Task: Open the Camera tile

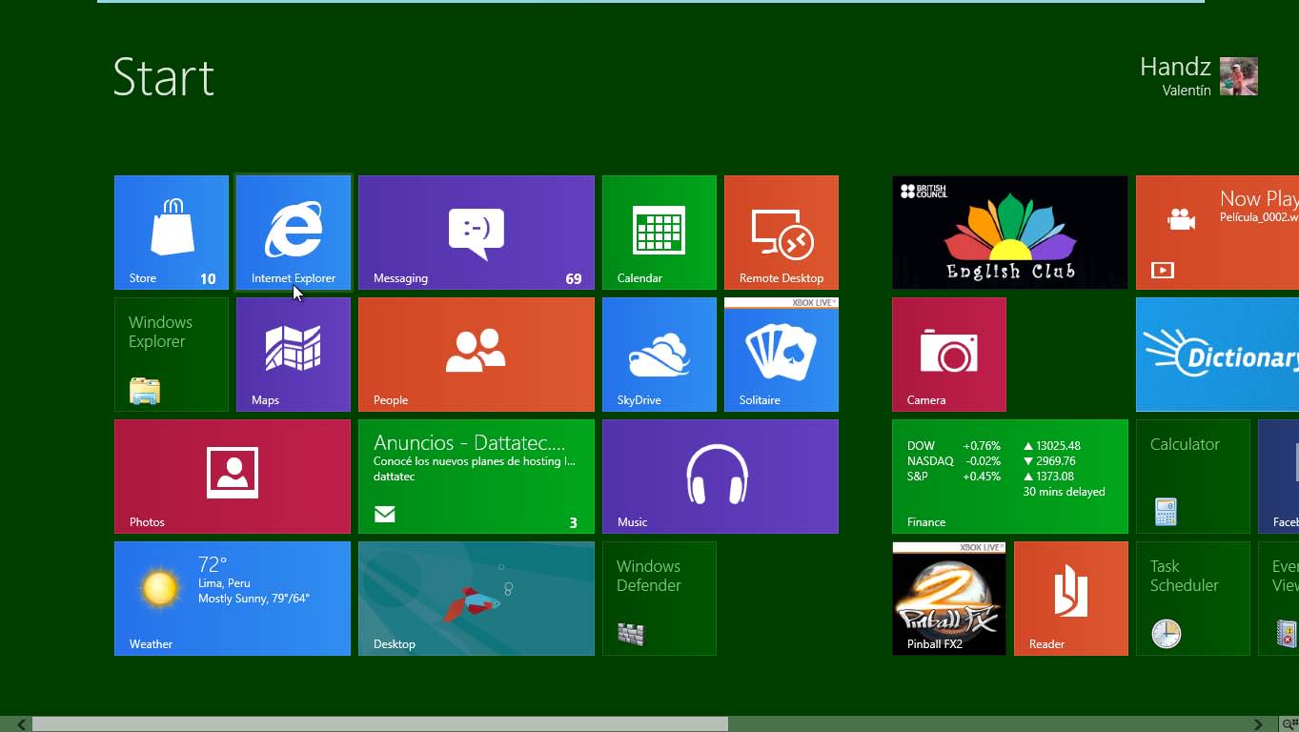Action: (949, 355)
